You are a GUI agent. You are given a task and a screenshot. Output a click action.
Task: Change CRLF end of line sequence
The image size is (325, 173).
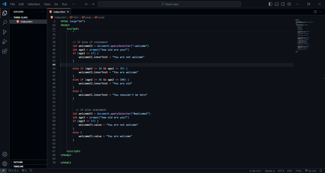(x=290, y=171)
